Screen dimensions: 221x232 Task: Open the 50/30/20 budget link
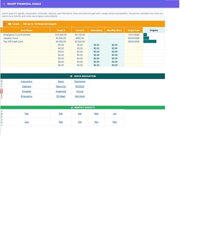pyautogui.click(x=80, y=87)
